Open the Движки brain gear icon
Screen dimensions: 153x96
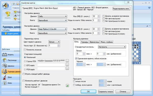click(x=5, y=66)
